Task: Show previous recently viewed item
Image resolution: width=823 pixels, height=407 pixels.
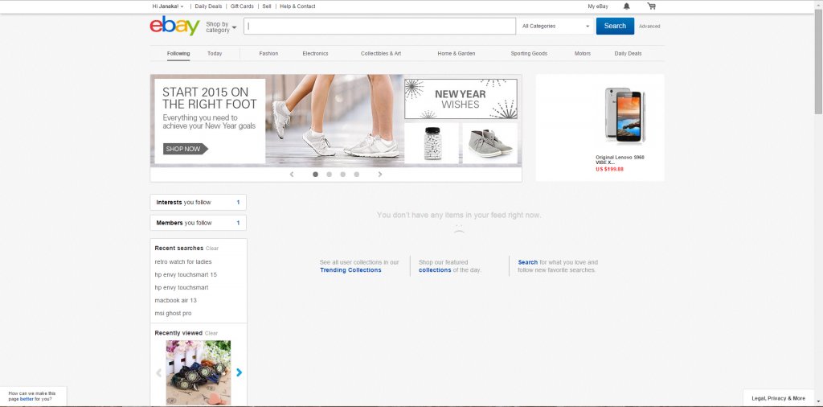Action: click(x=158, y=372)
